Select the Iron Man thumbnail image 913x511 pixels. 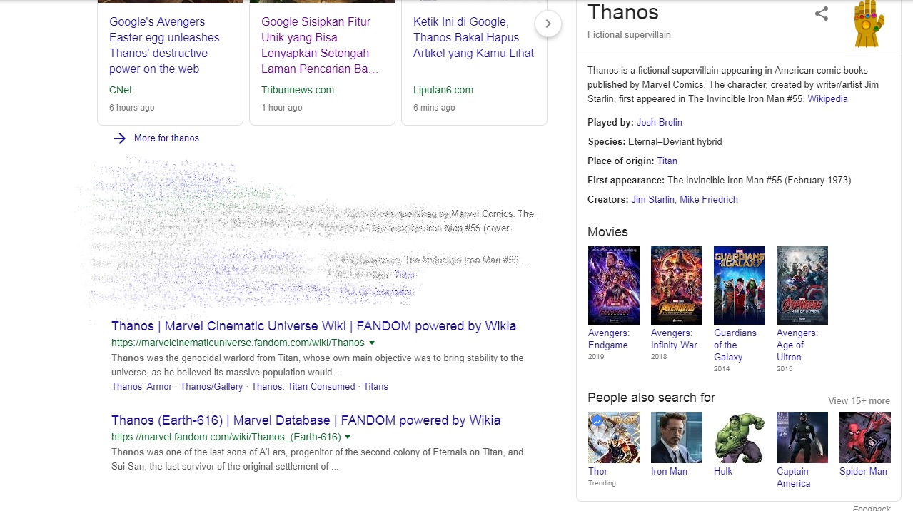tap(677, 437)
